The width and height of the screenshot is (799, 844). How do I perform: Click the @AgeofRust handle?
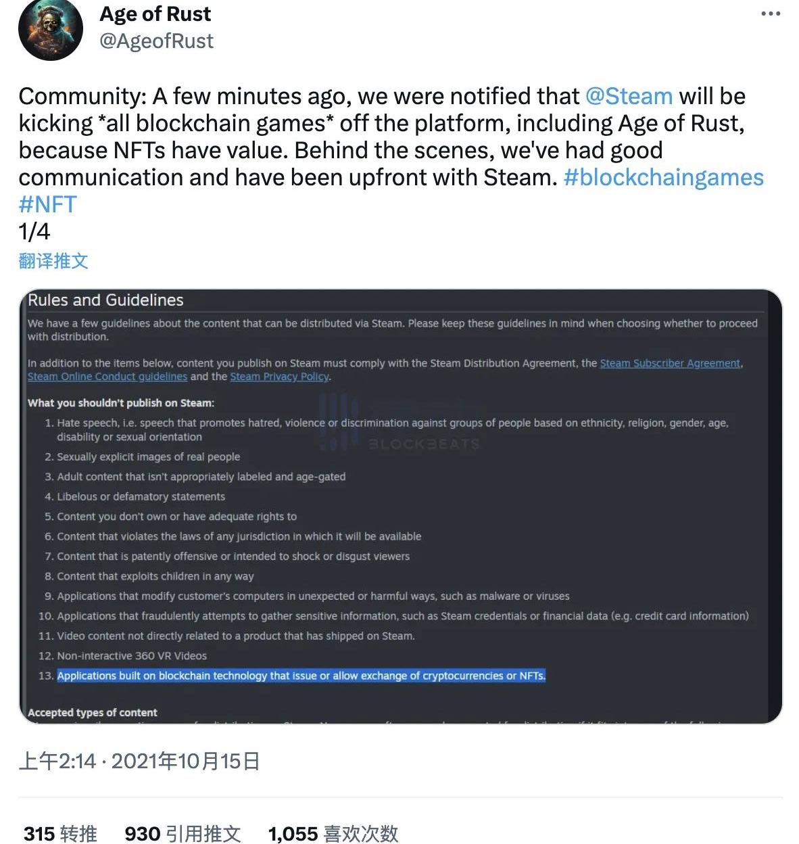coord(156,41)
